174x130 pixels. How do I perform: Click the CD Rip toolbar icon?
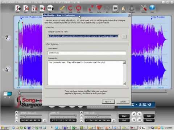[50, 8]
